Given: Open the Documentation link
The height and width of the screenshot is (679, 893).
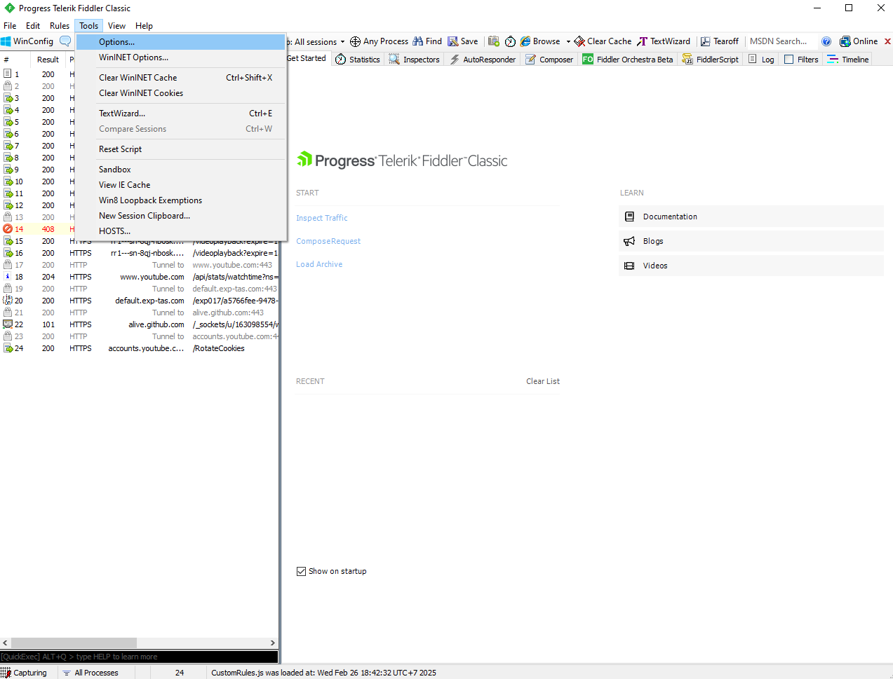Looking at the screenshot, I should tap(751, 217).
